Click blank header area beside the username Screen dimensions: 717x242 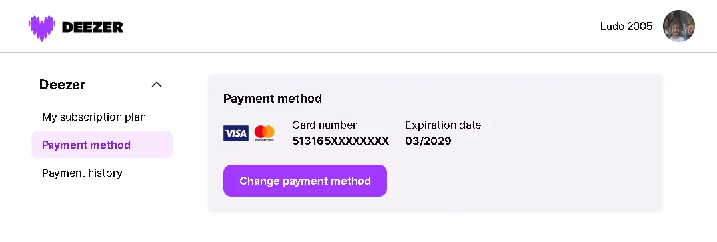click(x=366, y=27)
